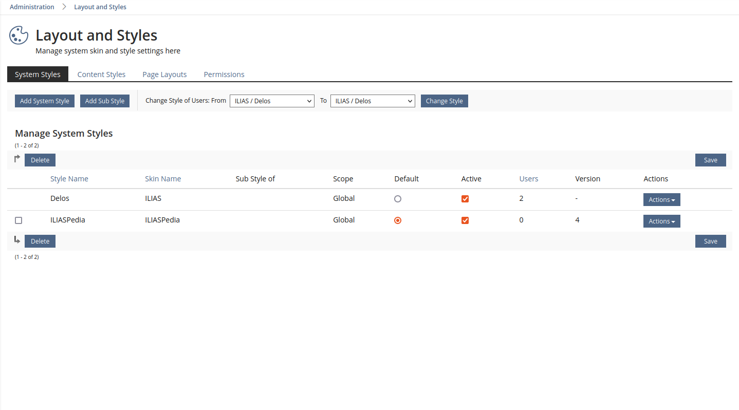Click the breadcrumb chevron separator after Administration

click(64, 7)
